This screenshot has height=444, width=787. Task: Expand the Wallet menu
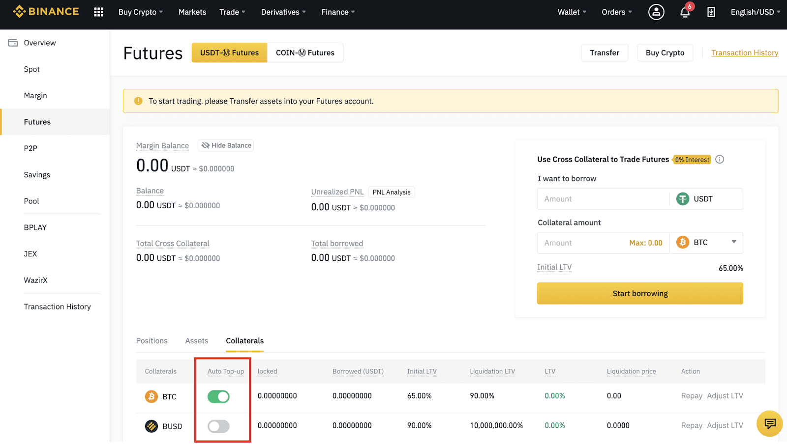[x=572, y=12]
